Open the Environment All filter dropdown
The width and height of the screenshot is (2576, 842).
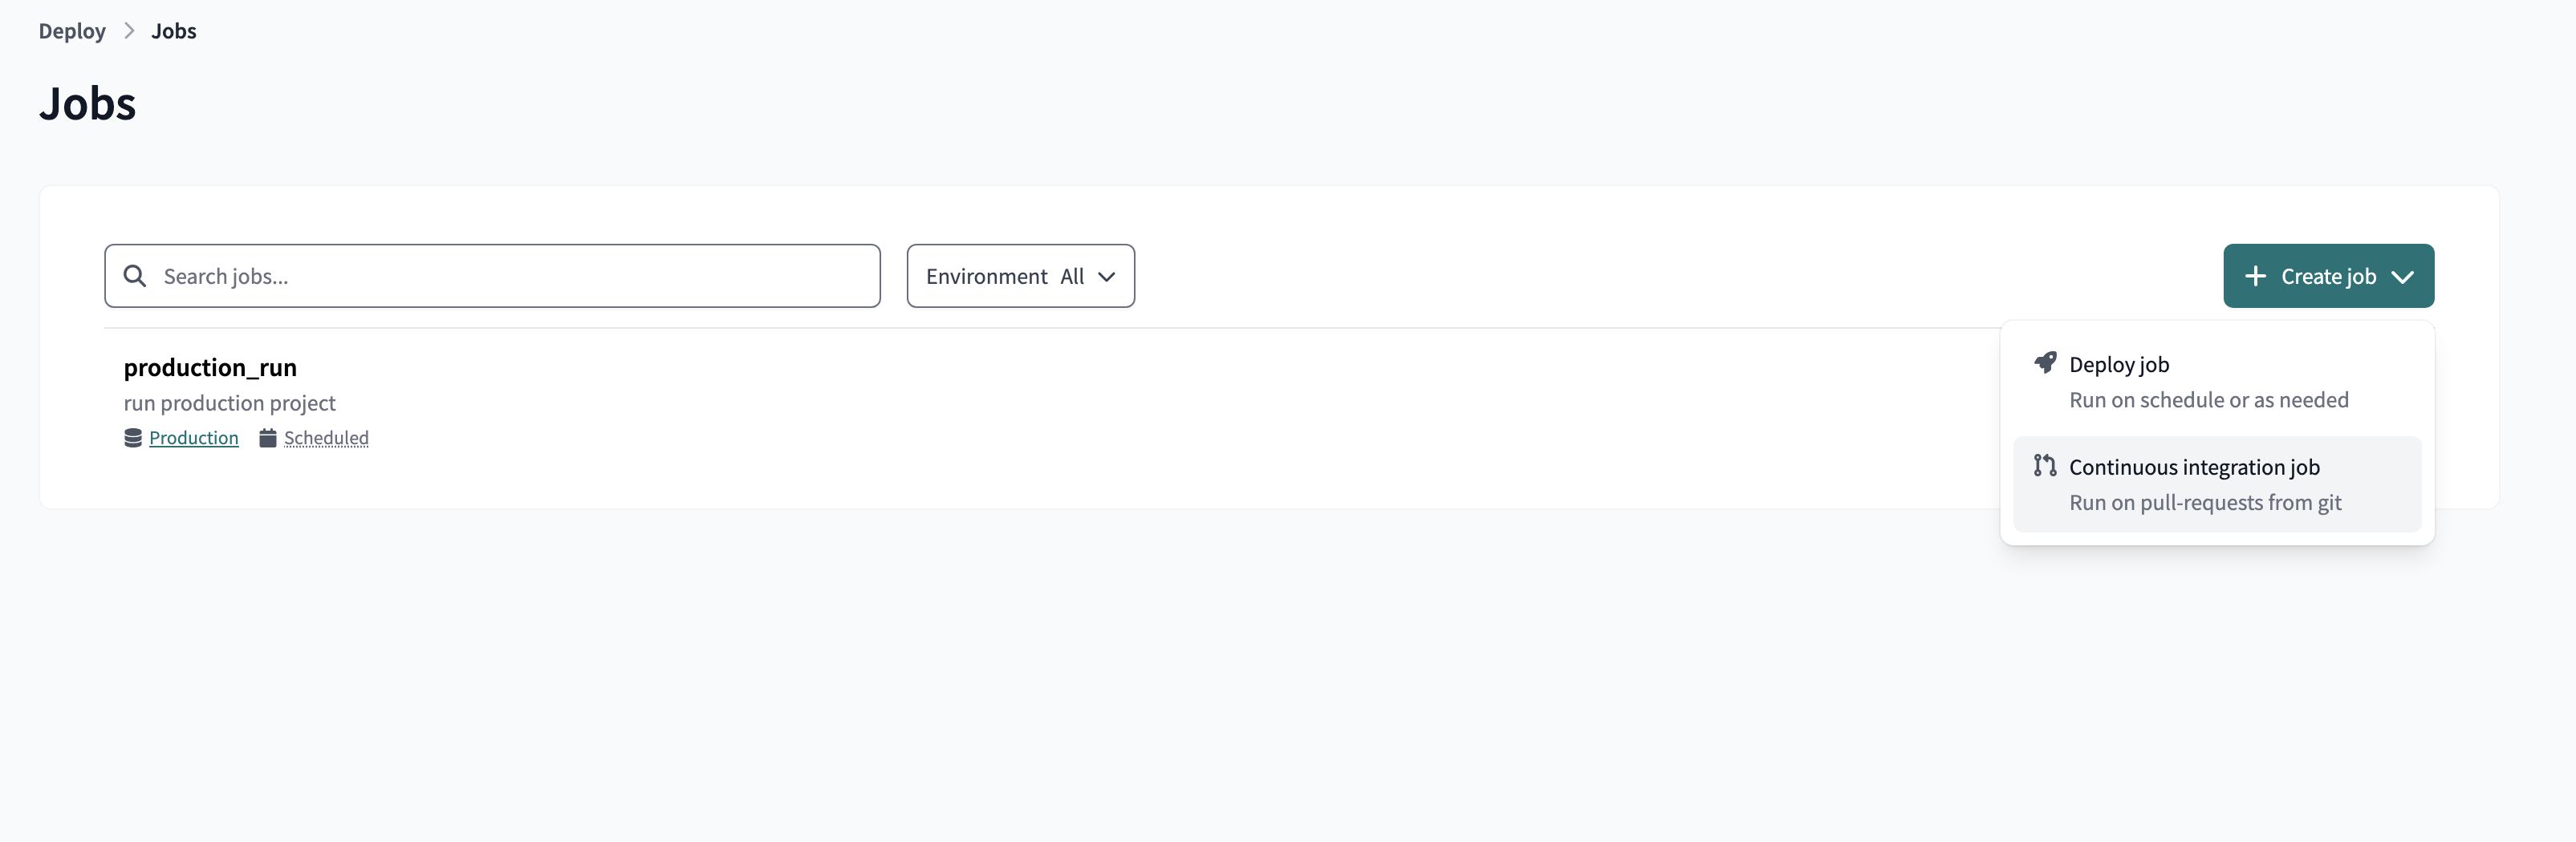[1020, 276]
